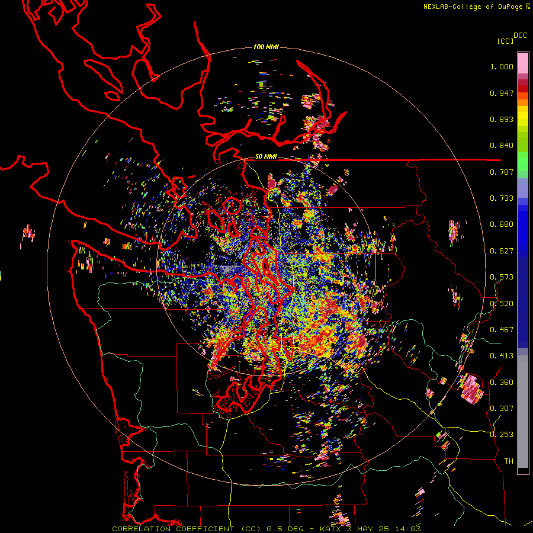
Task: Click the 'CORRELATION COEFFICIENT (CC)' caption text
Action: pyautogui.click(x=187, y=529)
